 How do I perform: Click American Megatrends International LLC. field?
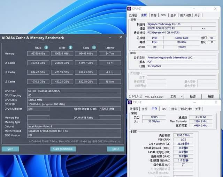point(181,58)
